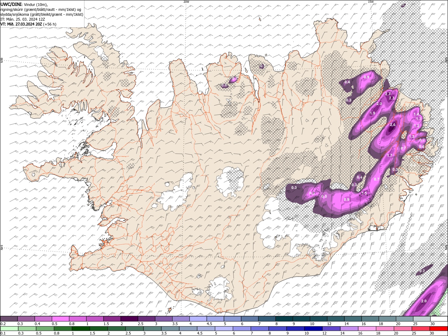This screenshot has width=448, height=336.
Task: Pick the 25 swatch in the lower legend row
Action: coord(420,329)
